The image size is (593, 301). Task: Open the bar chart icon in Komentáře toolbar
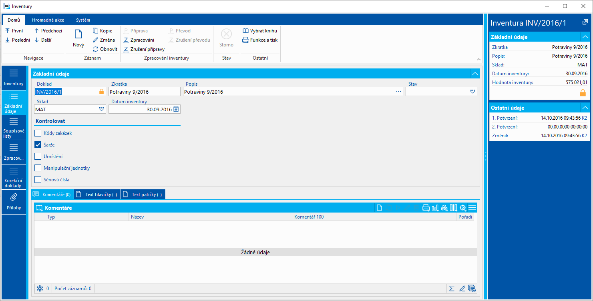click(x=435, y=208)
